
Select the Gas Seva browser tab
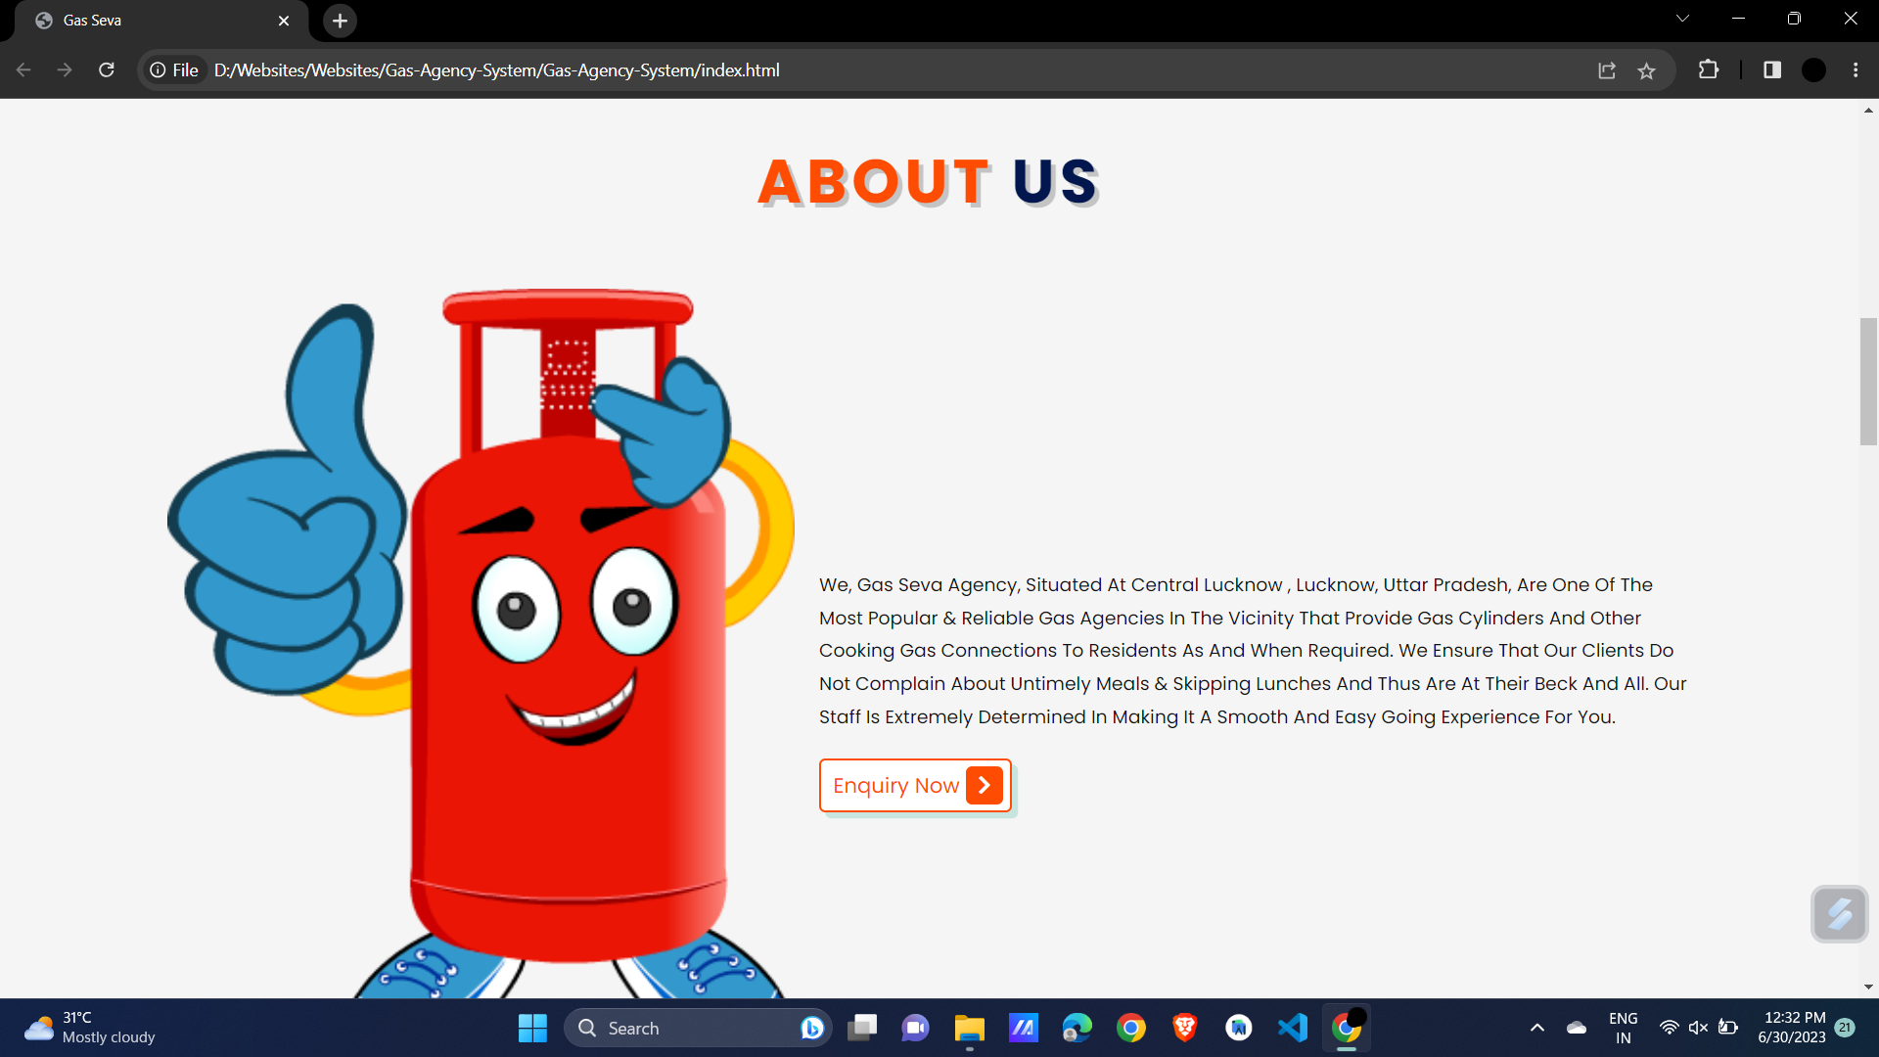point(147,20)
